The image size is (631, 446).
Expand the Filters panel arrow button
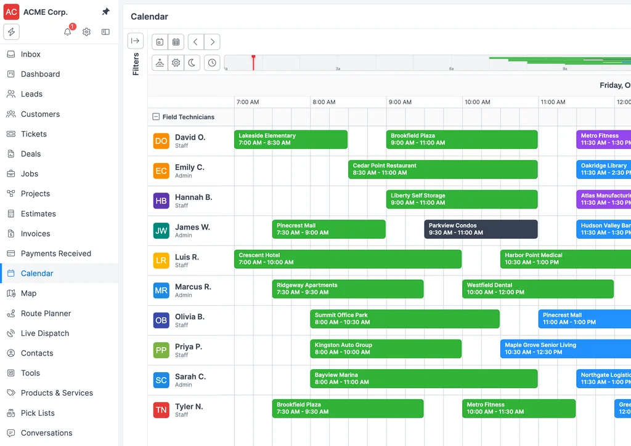click(135, 41)
